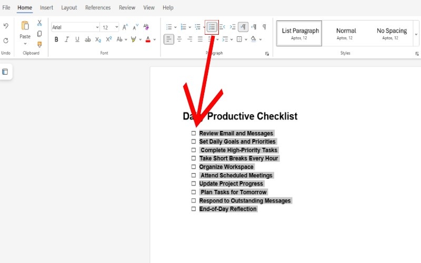Open the Help tab
This screenshot has height=263, width=421.
coord(168,7)
